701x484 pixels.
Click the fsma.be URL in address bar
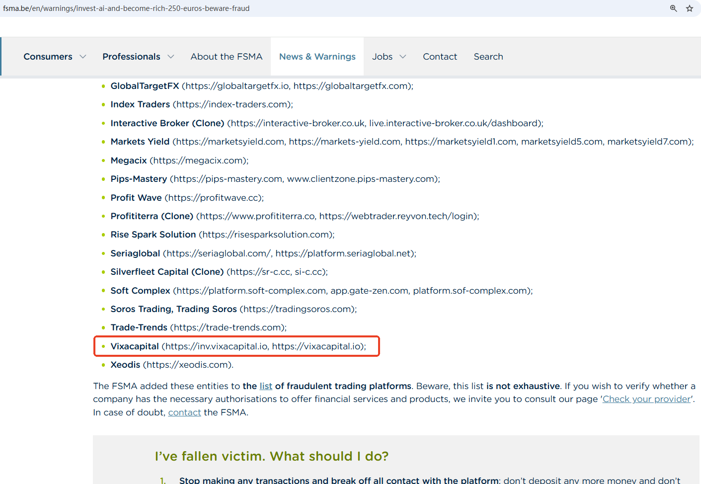point(126,8)
